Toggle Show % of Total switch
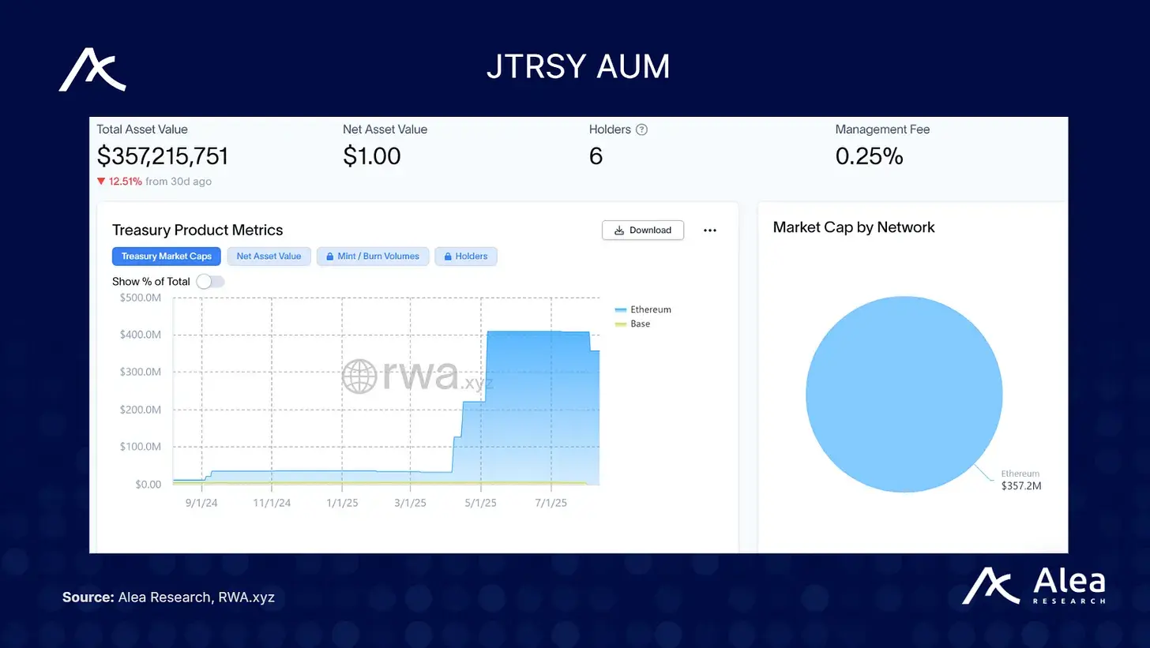1150x648 pixels. (210, 282)
